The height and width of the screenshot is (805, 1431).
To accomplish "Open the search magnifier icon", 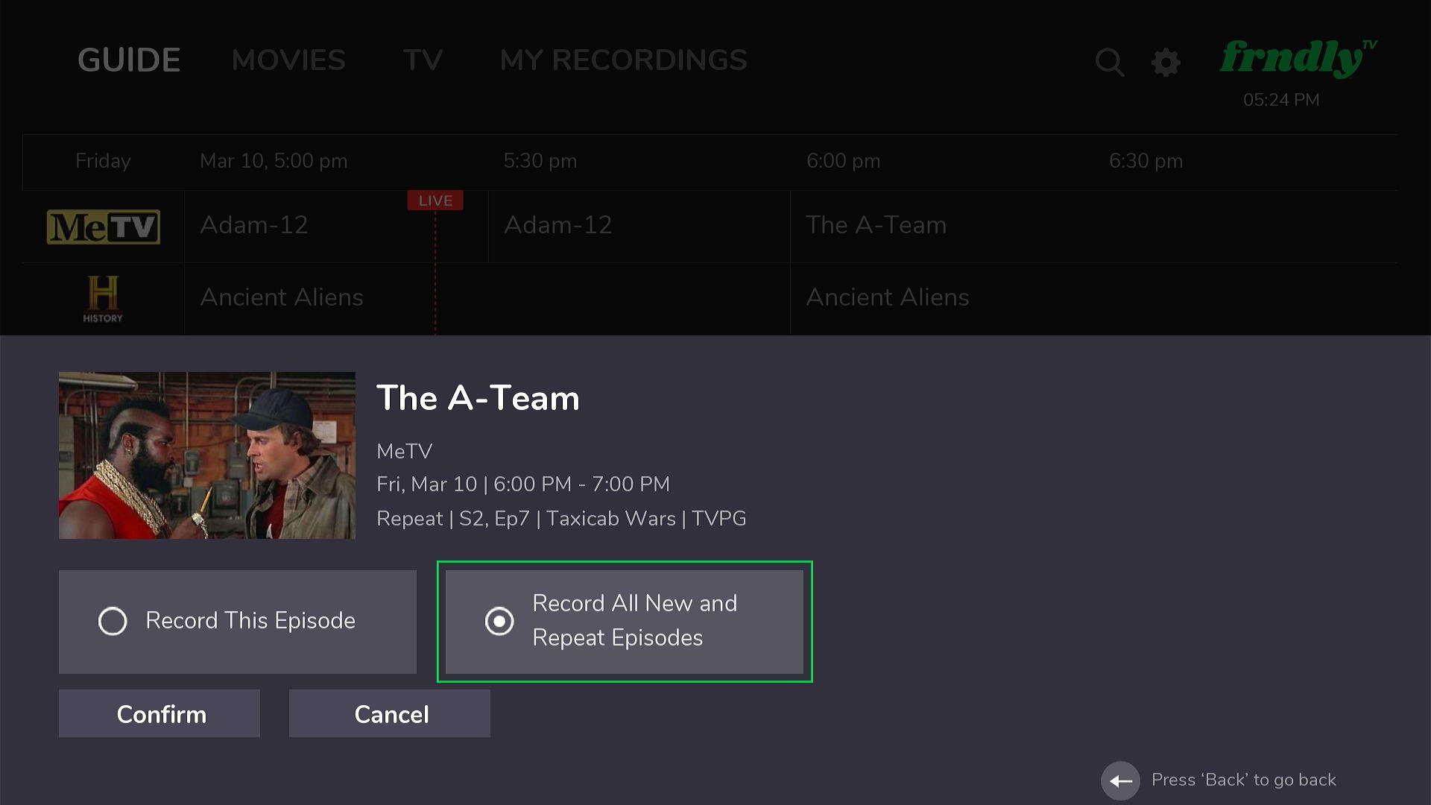I will pos(1109,62).
